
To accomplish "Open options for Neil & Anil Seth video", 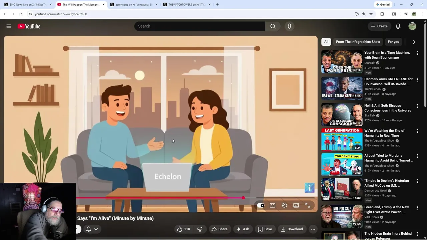I will click(417, 106).
